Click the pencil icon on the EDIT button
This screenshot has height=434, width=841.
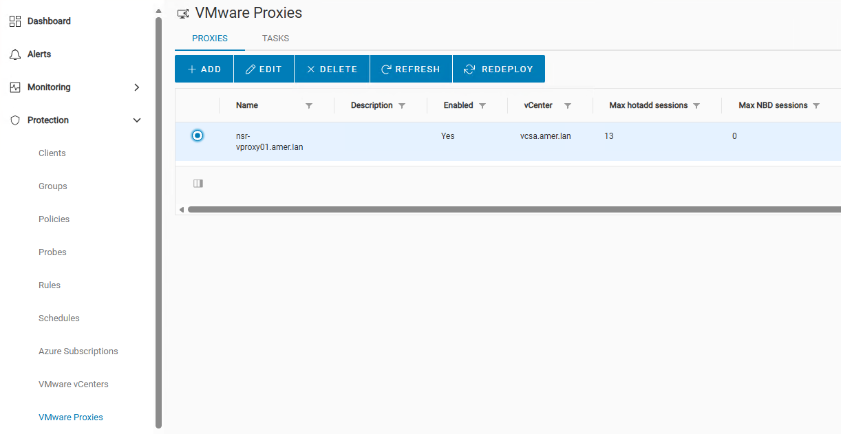249,69
